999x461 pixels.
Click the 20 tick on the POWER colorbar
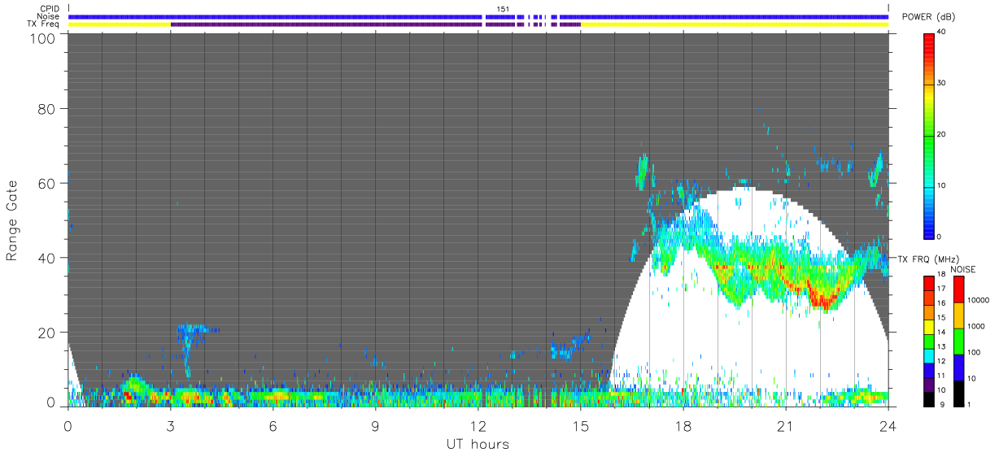click(x=941, y=134)
